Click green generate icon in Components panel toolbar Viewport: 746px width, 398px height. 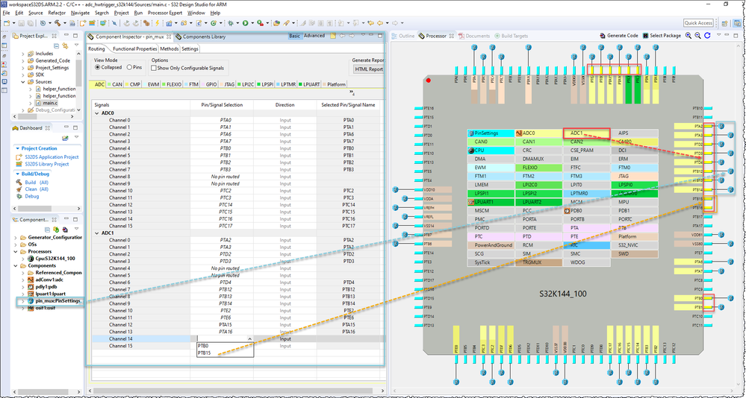tap(56, 229)
